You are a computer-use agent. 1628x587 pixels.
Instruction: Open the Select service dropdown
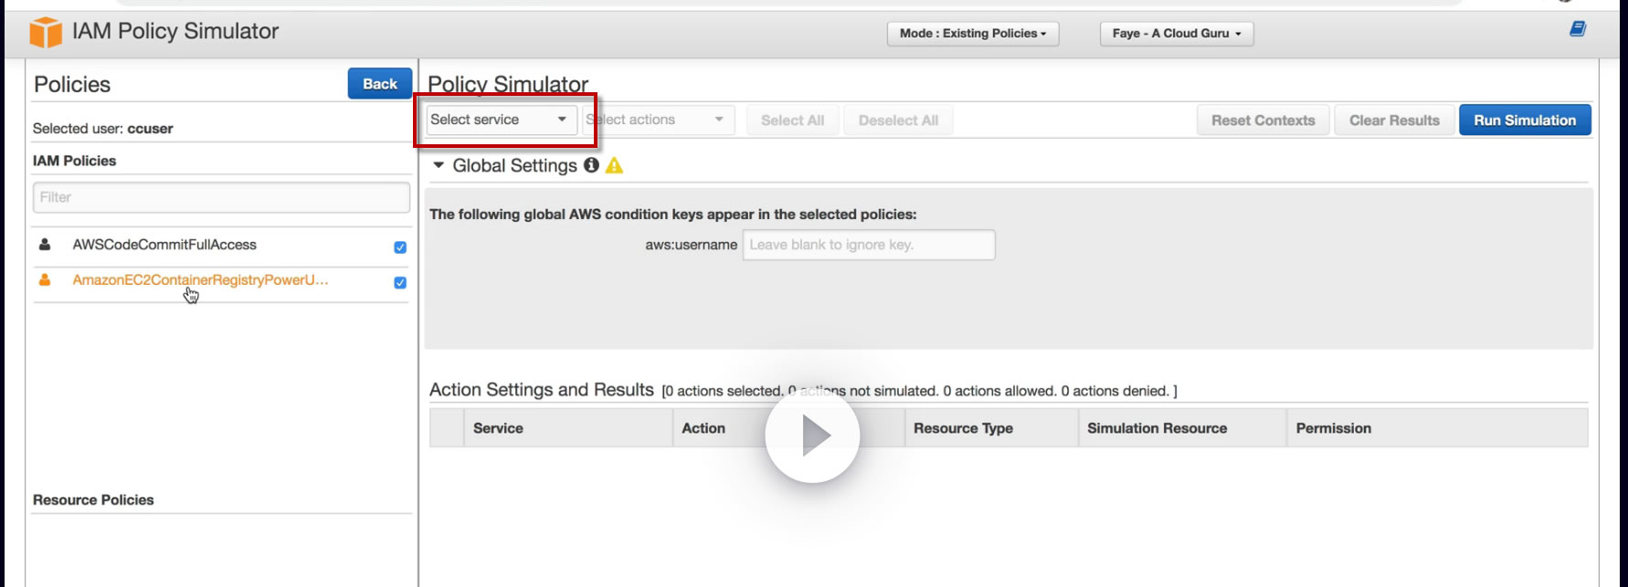click(x=502, y=120)
